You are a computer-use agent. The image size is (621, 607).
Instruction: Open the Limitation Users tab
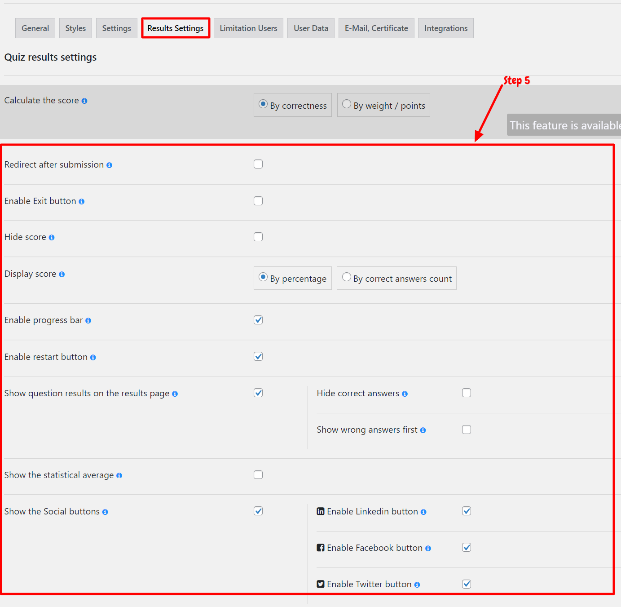pos(248,28)
